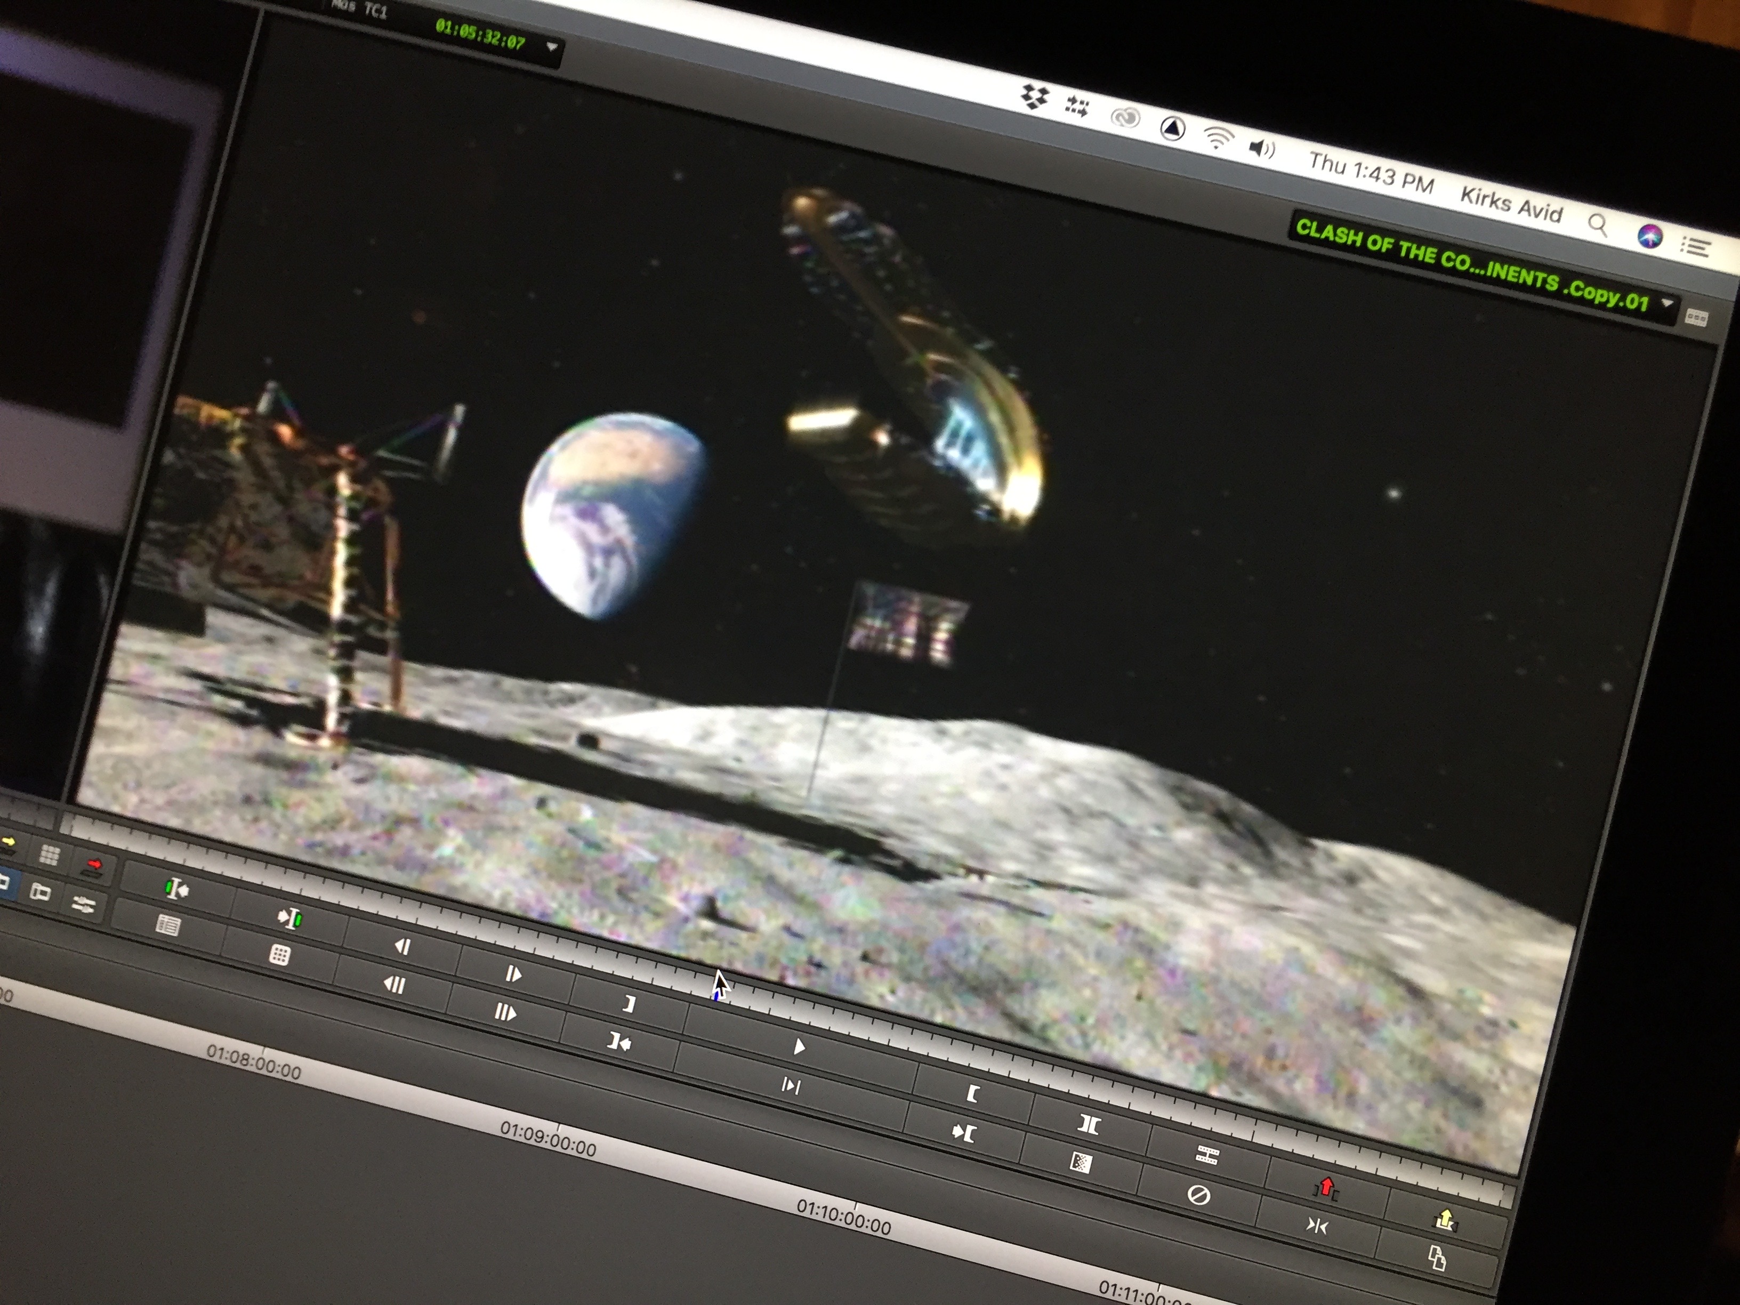Screen dimensions: 1740x1305
Task: Click the small grid icon under Fast Forward
Action: point(279,955)
